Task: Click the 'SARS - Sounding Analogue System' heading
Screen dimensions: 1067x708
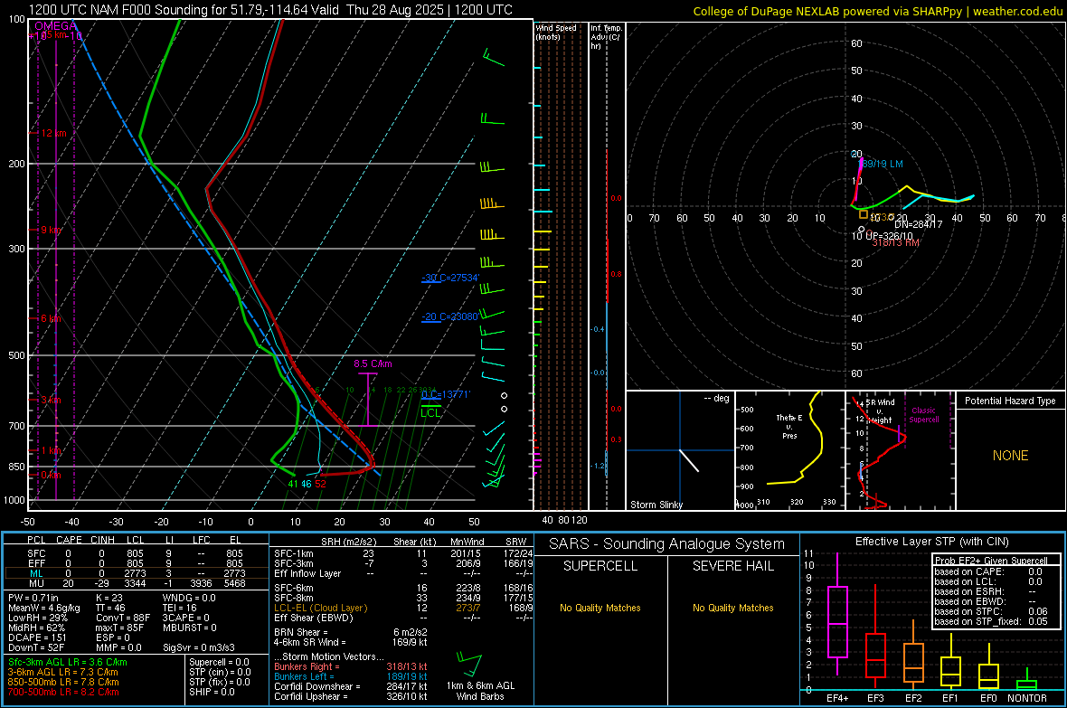Action: (667, 544)
